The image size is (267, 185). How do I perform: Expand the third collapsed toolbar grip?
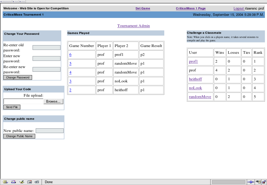tap(22, 2)
